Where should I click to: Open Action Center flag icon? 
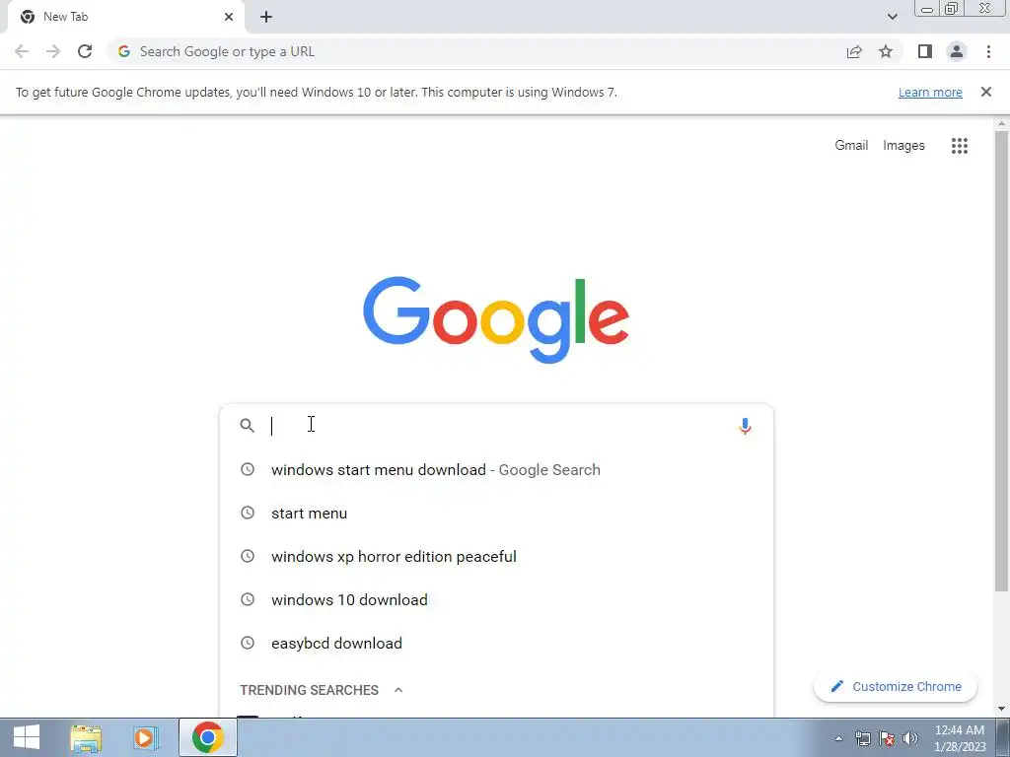(x=887, y=738)
